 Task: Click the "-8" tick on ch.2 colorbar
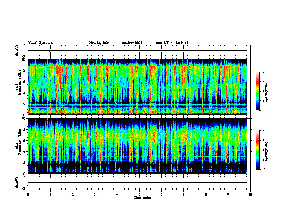pyautogui.click(x=263, y=150)
